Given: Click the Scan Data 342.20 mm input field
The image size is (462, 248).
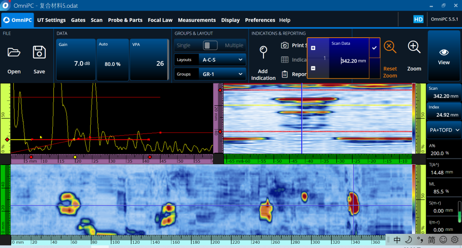Looking at the screenshot, I should tap(349, 61).
